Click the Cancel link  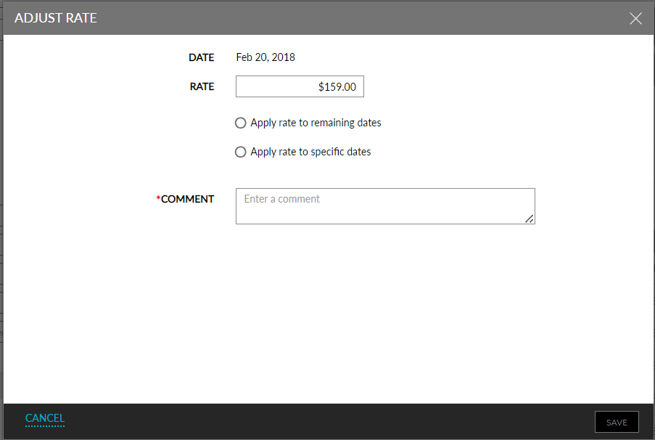[45, 418]
